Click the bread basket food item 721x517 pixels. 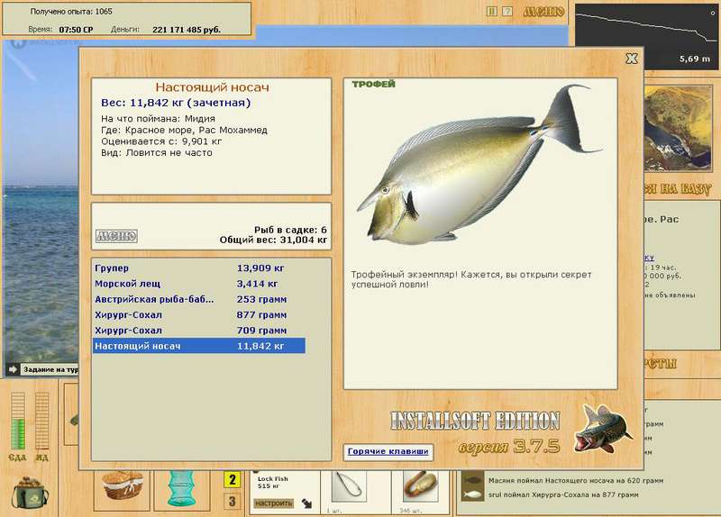pos(123,486)
